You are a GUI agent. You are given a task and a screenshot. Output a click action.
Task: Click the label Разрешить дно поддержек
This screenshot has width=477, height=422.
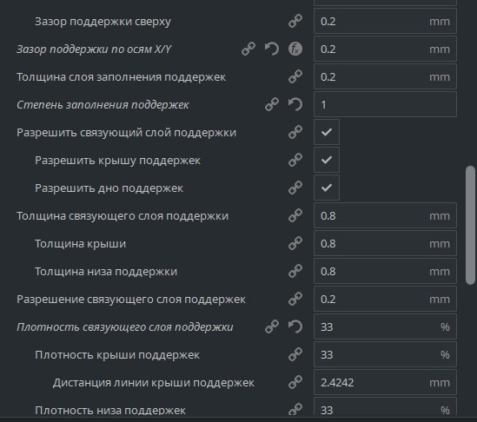click(x=109, y=188)
